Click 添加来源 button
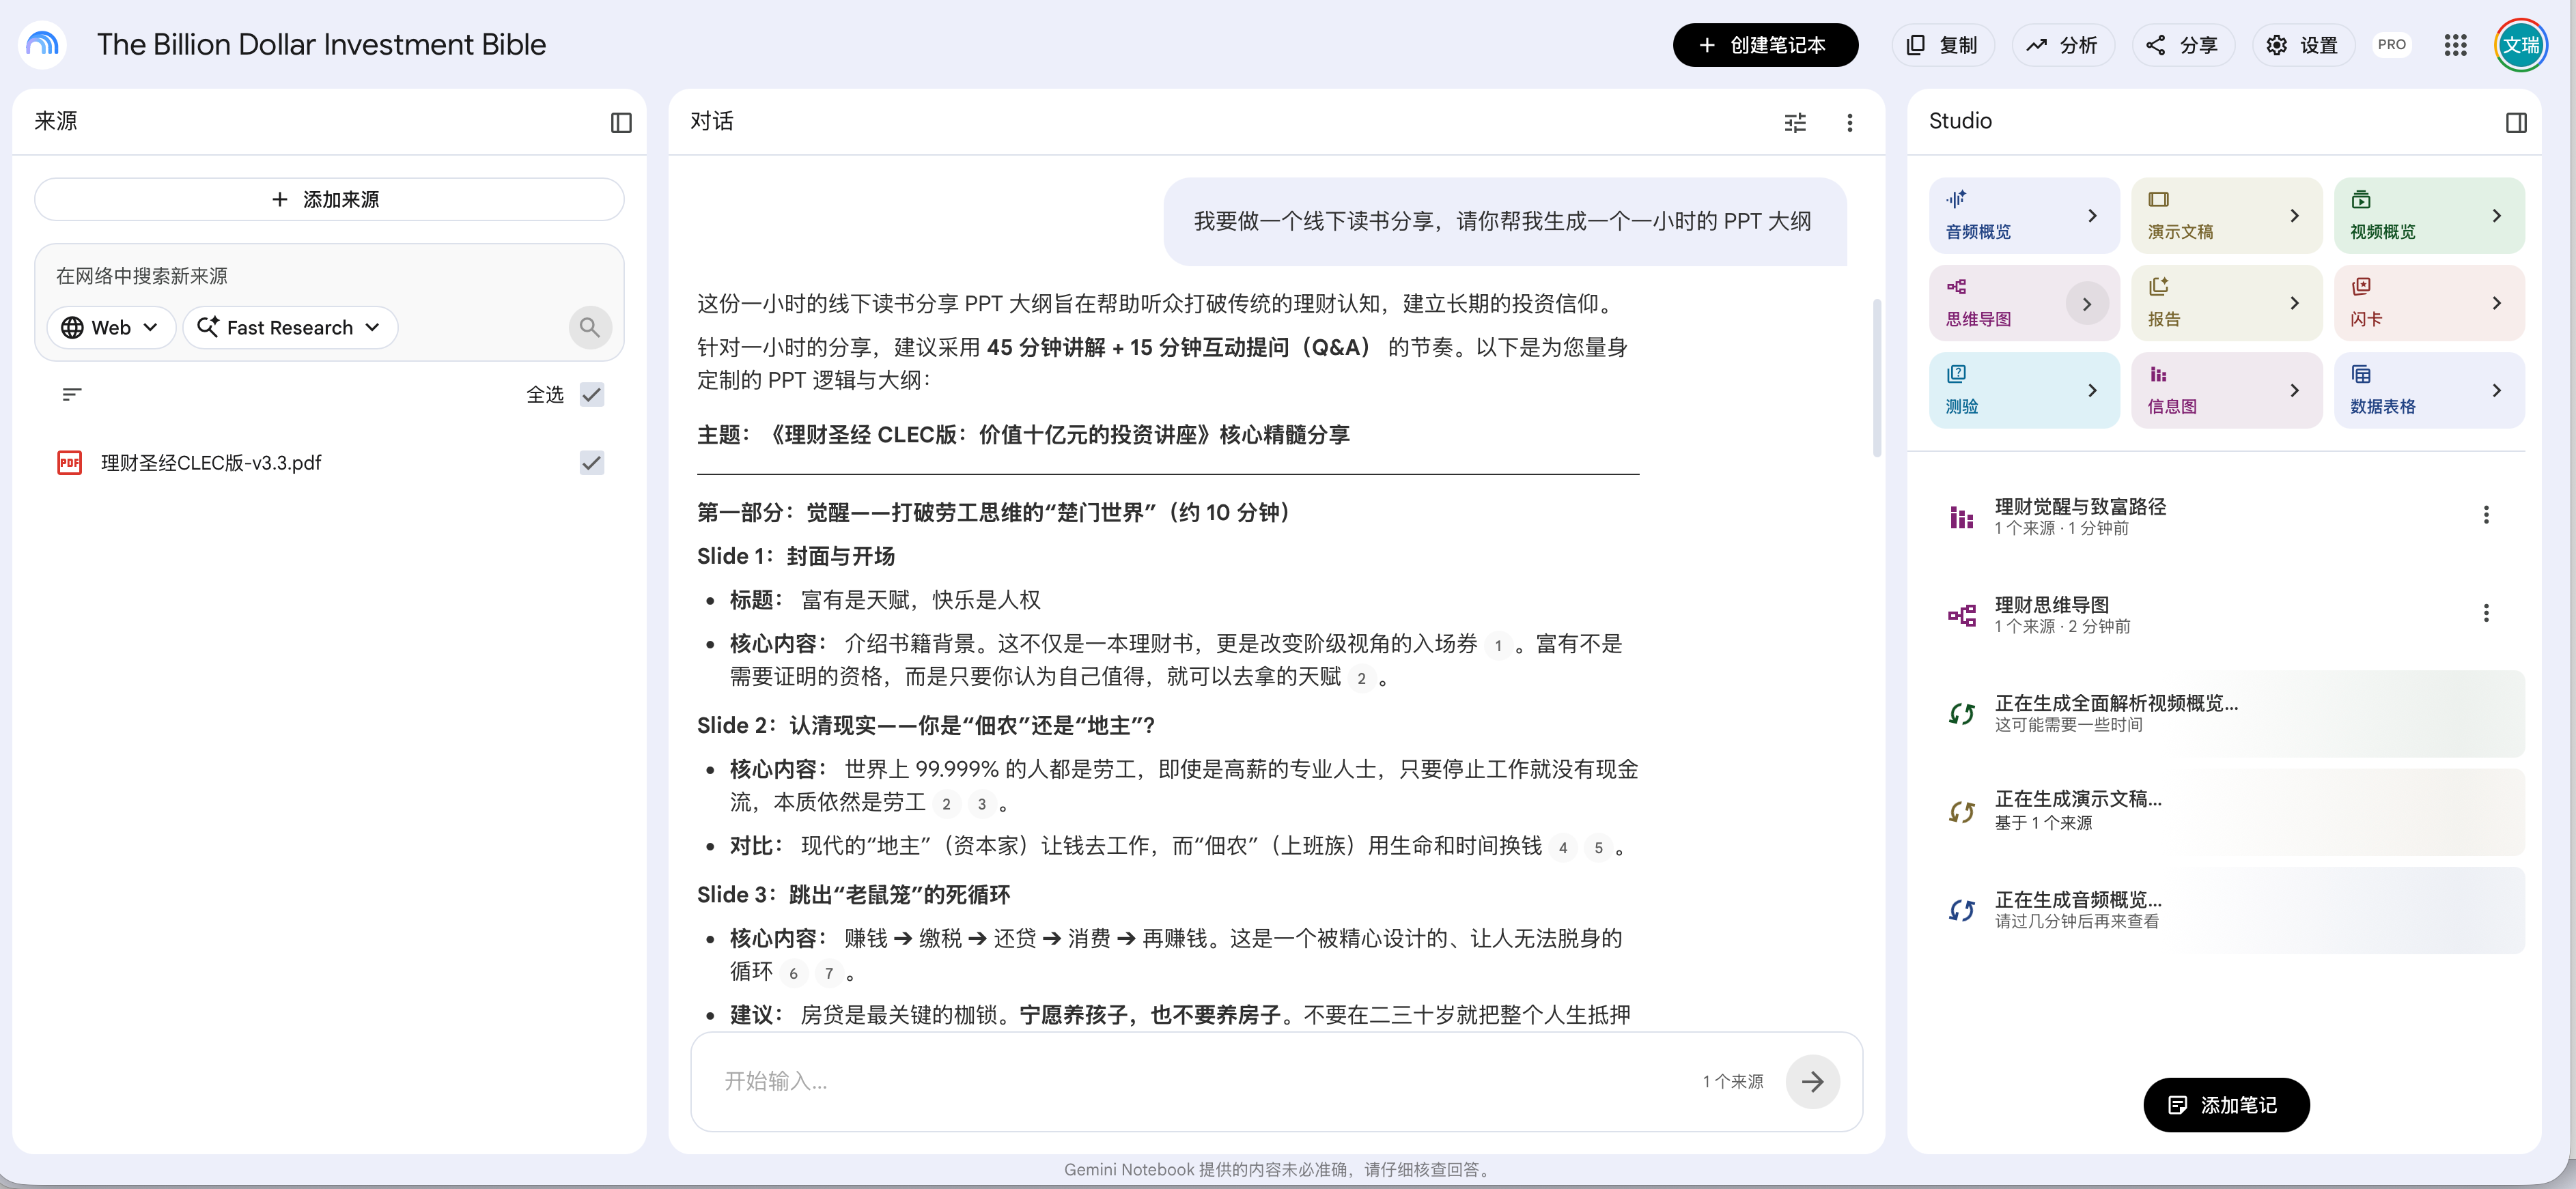The width and height of the screenshot is (2576, 1189). point(329,199)
